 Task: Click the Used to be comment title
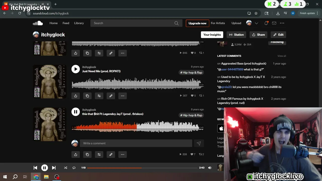pos(242,79)
